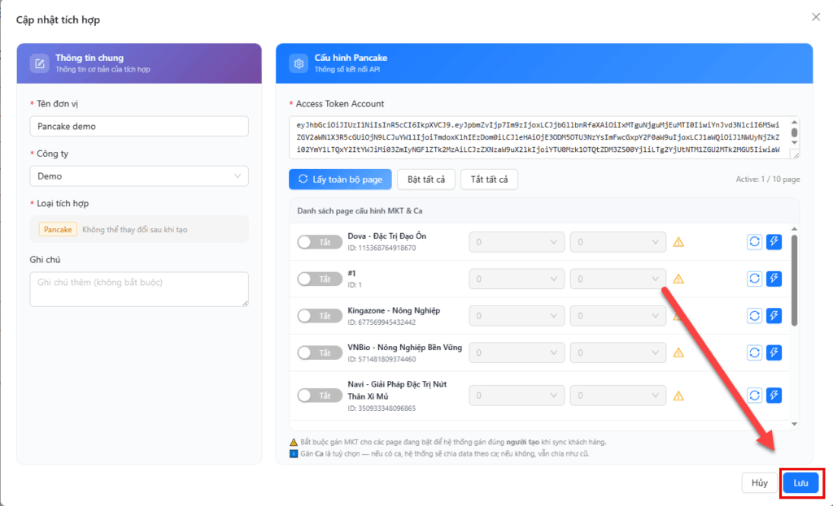This screenshot has width=833, height=506.
Task: Click lightning icon for Kingazone - Nông Nghiệp
Action: pos(774,316)
